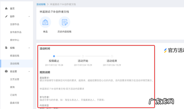Click the 规则说明 heading
The height and width of the screenshot is (109, 184).
point(45,72)
